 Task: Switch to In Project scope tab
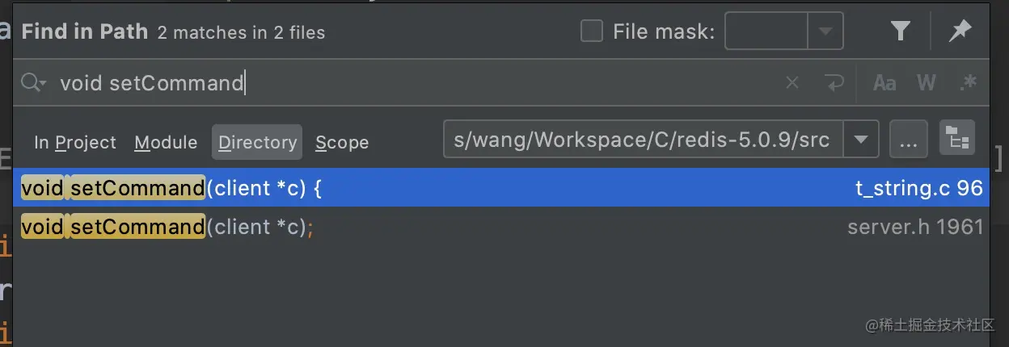75,142
